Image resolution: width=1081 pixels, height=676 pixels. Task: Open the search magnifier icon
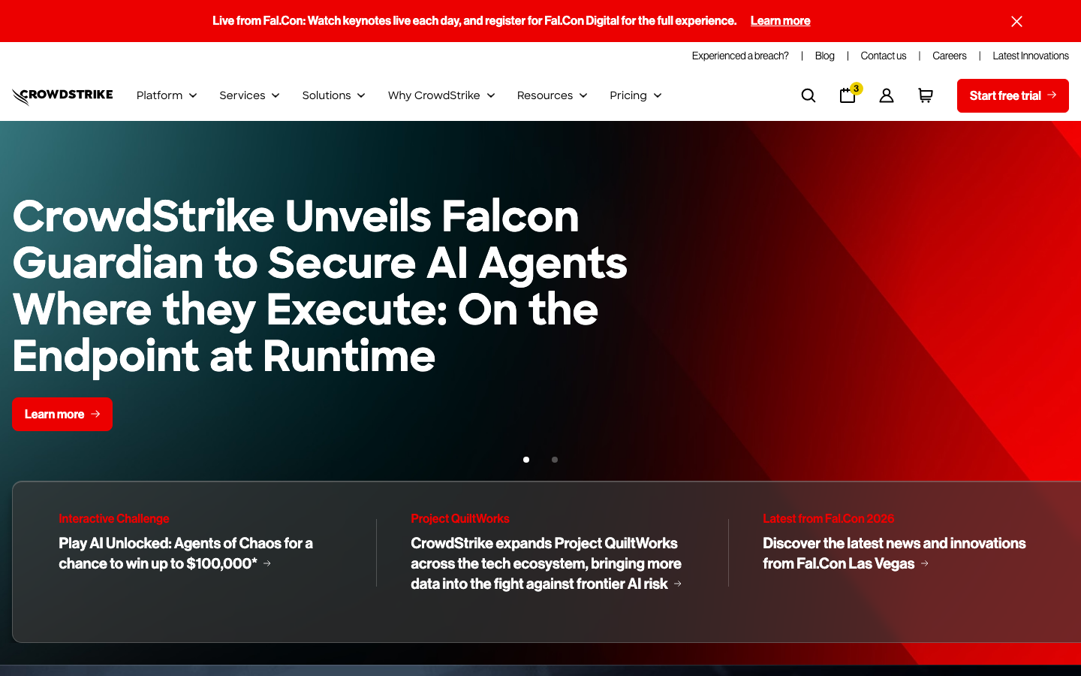(808, 95)
